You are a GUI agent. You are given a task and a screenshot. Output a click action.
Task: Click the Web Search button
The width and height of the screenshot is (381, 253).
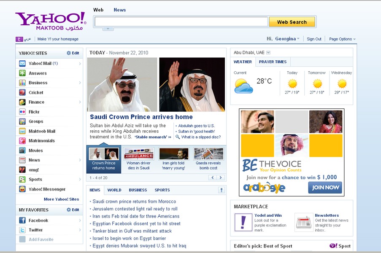[x=292, y=22]
